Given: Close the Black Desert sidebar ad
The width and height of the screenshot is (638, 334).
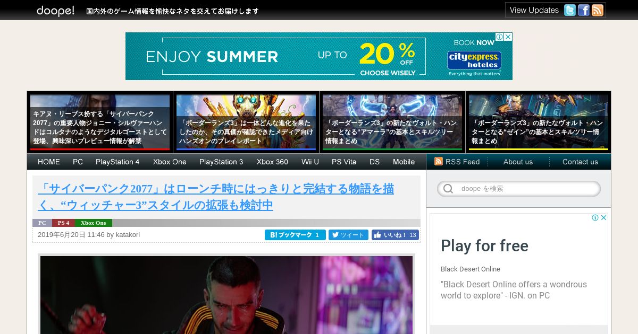Looking at the screenshot, I should [603, 217].
